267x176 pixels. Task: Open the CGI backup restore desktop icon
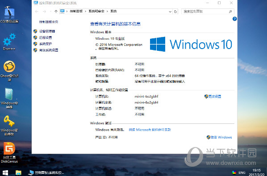9,14
